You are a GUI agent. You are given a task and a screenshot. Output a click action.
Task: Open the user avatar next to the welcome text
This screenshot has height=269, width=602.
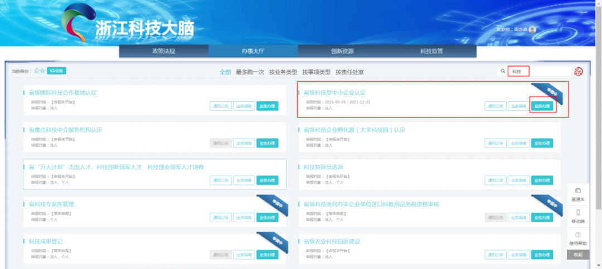tap(532, 29)
